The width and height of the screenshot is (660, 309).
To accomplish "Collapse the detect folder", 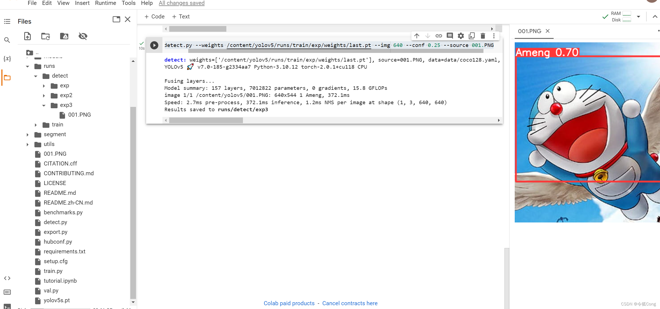I will (36, 76).
